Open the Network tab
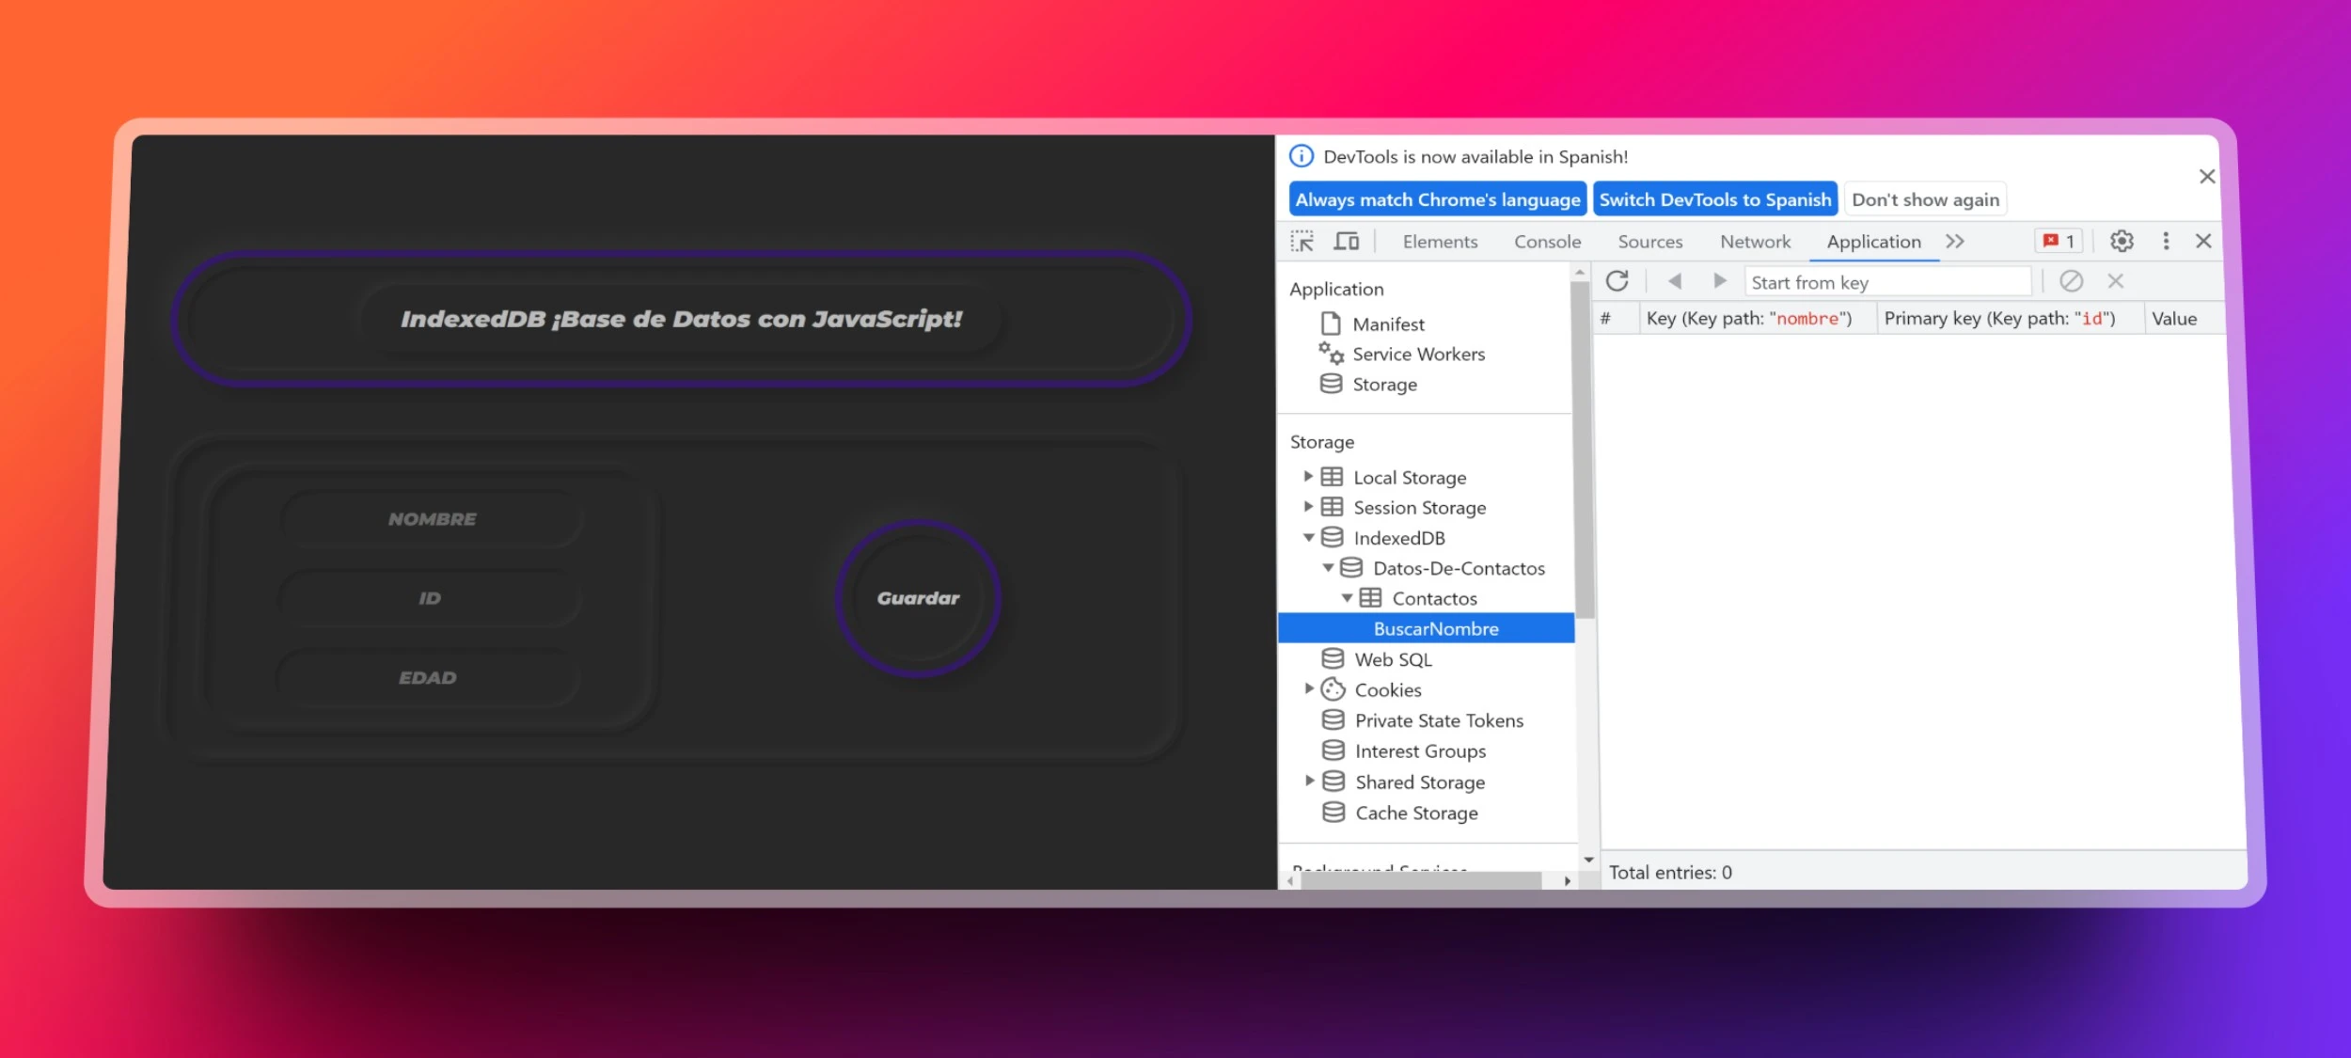2351x1058 pixels. (x=1755, y=242)
